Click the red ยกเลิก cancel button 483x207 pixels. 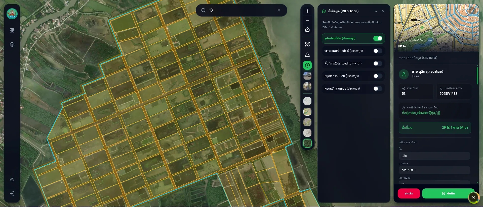coord(409,193)
